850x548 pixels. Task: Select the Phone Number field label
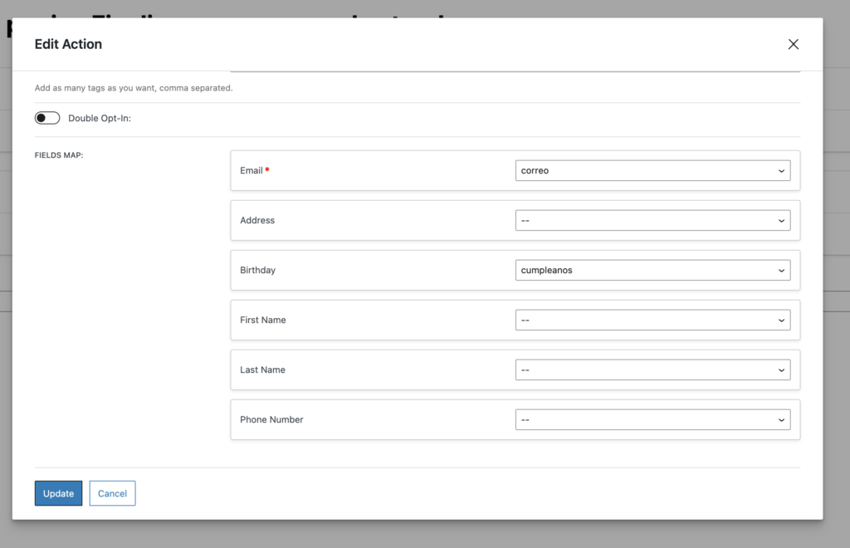point(271,419)
